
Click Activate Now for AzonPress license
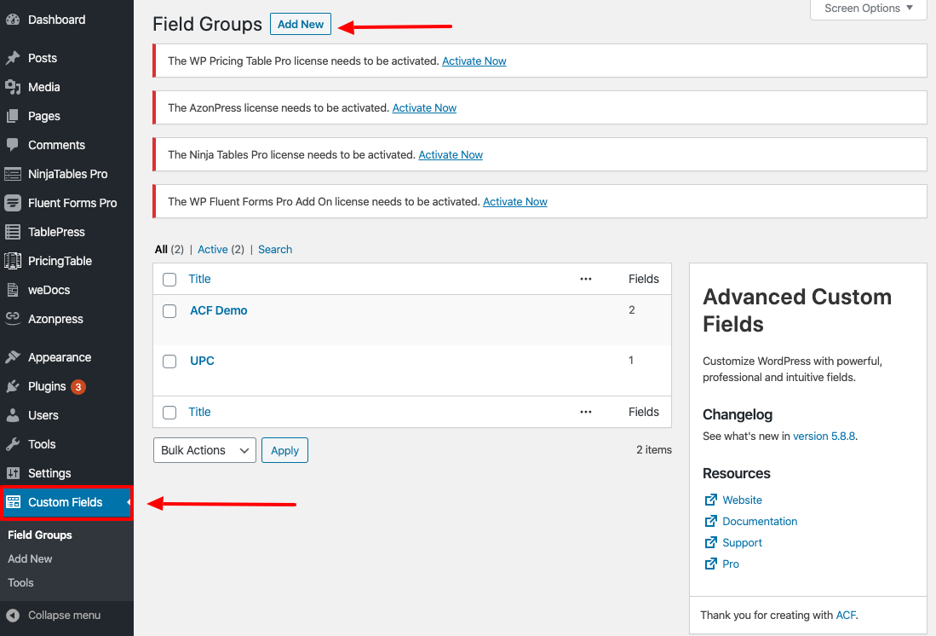click(424, 108)
